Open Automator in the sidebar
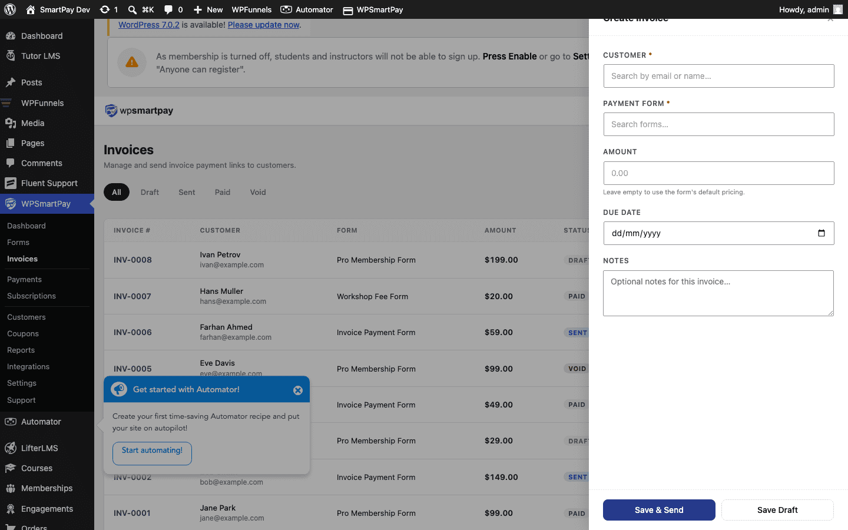 pyautogui.click(x=47, y=422)
